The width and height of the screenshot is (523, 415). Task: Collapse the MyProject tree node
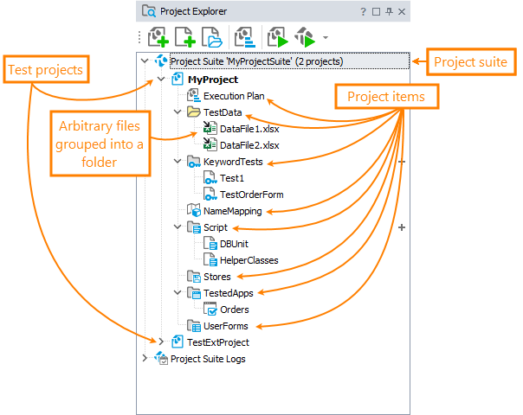click(x=161, y=80)
